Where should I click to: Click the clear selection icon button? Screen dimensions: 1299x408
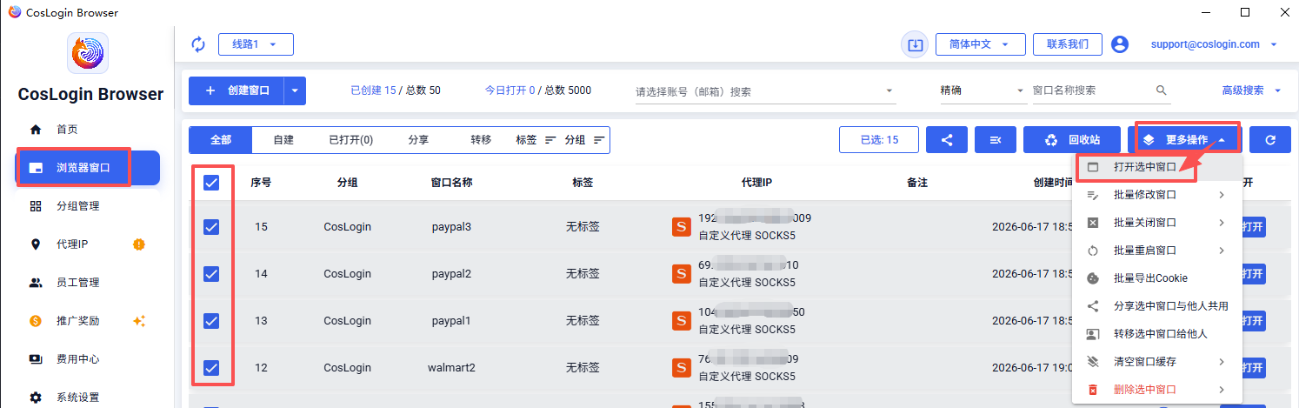pos(996,139)
